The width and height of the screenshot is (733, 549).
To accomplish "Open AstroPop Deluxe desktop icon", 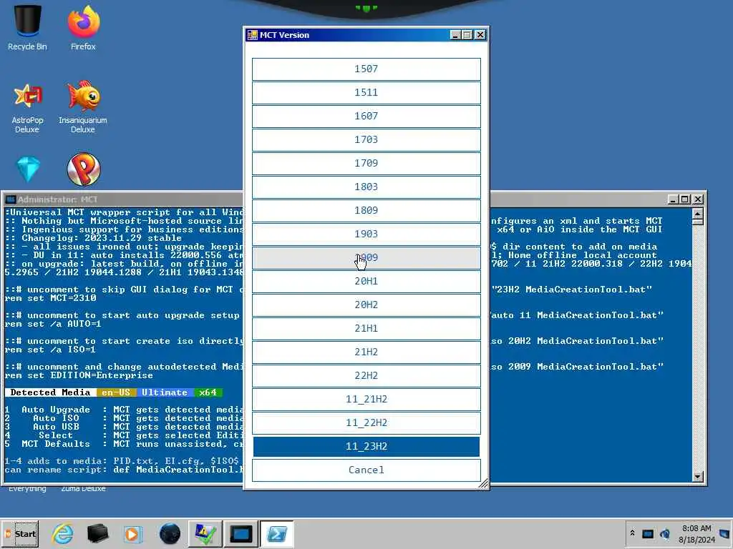I will [27, 109].
